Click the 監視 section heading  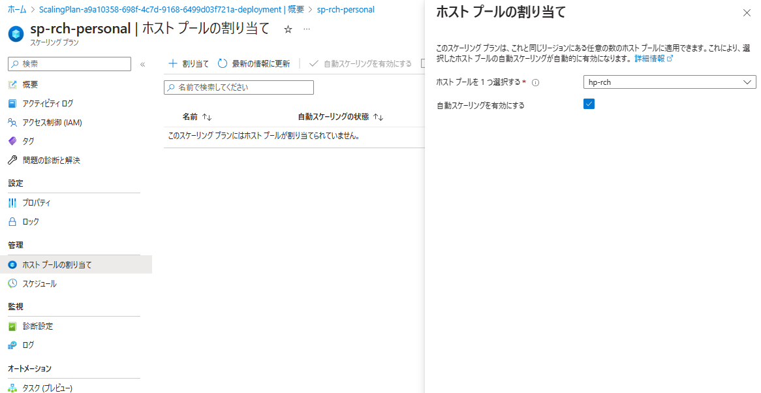[x=16, y=307]
